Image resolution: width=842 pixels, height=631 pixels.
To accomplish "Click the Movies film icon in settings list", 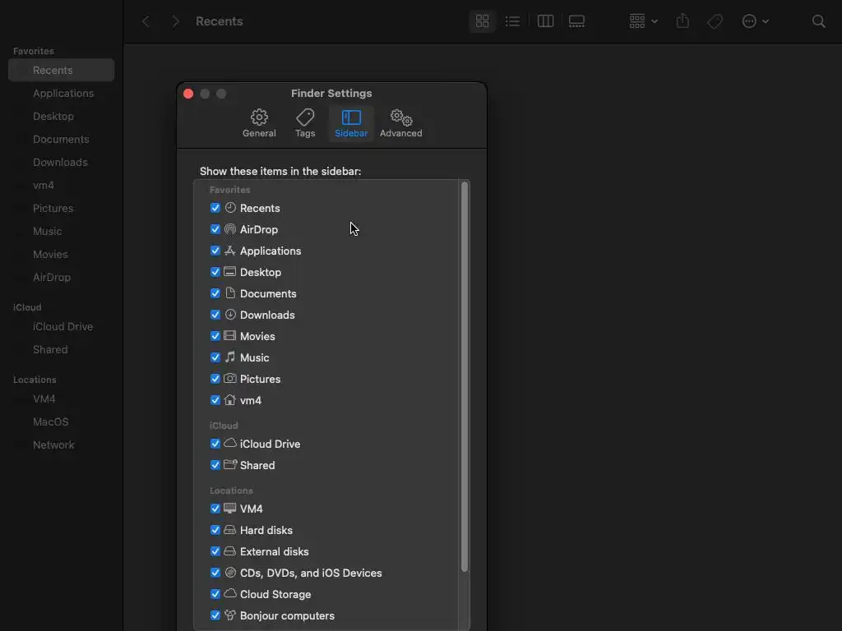I will [x=230, y=336].
